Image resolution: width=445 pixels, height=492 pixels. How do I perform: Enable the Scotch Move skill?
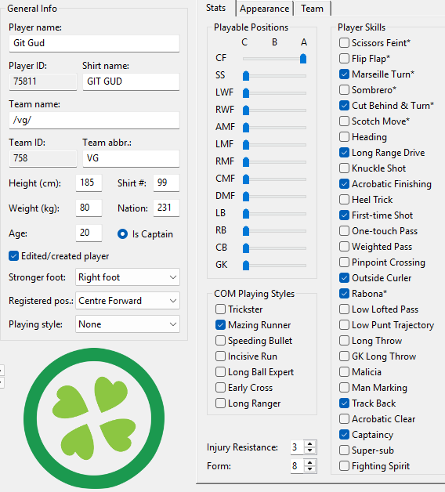tap(344, 121)
